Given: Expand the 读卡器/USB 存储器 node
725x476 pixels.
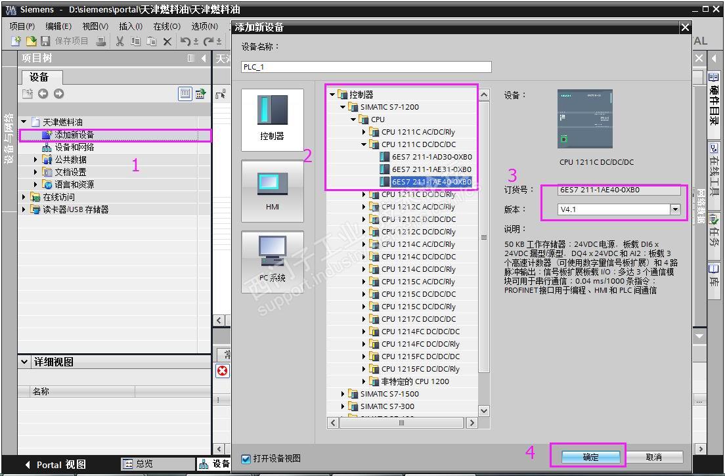Looking at the screenshot, I should pyautogui.click(x=24, y=209).
